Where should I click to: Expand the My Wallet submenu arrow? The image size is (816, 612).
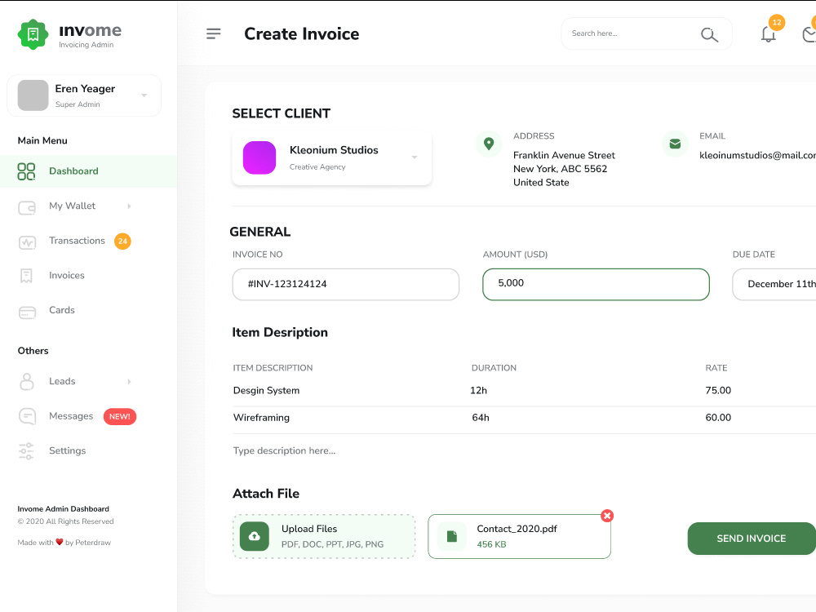[x=129, y=206]
